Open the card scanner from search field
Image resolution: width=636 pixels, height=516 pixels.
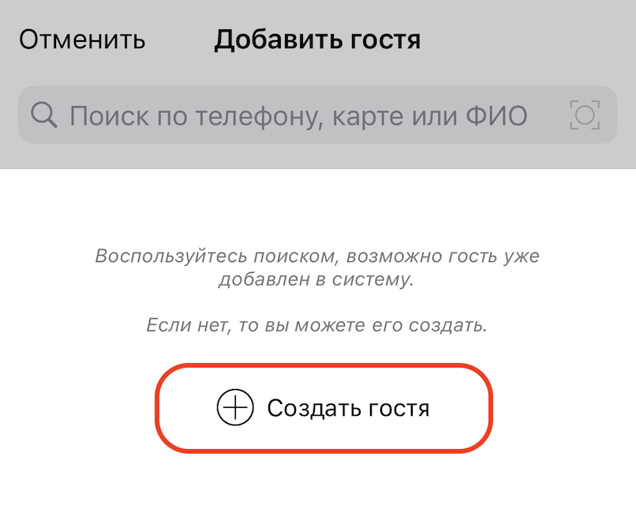coord(584,116)
